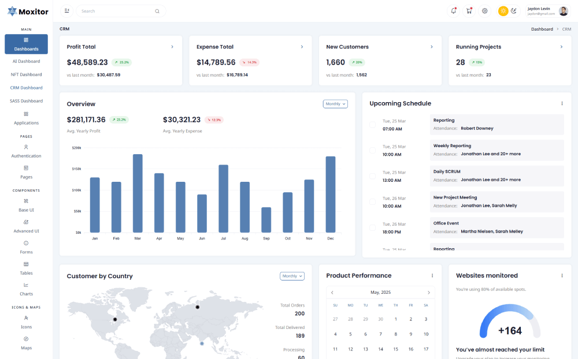Switch to dark mode moon icon
This screenshot has height=359, width=578.
point(513,11)
